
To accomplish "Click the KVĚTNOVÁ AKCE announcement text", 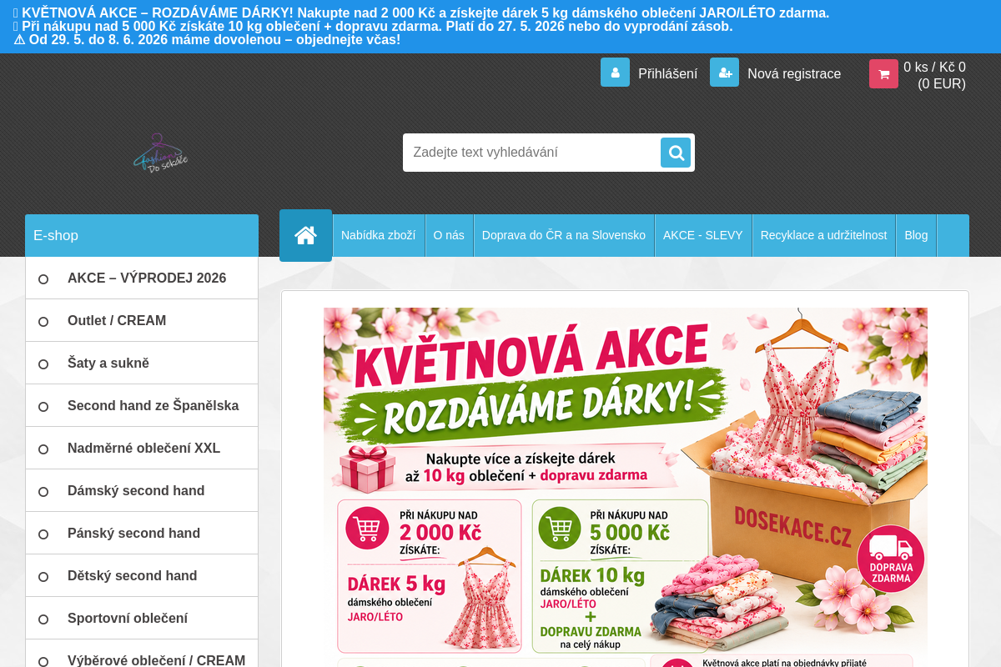I will coord(421,13).
